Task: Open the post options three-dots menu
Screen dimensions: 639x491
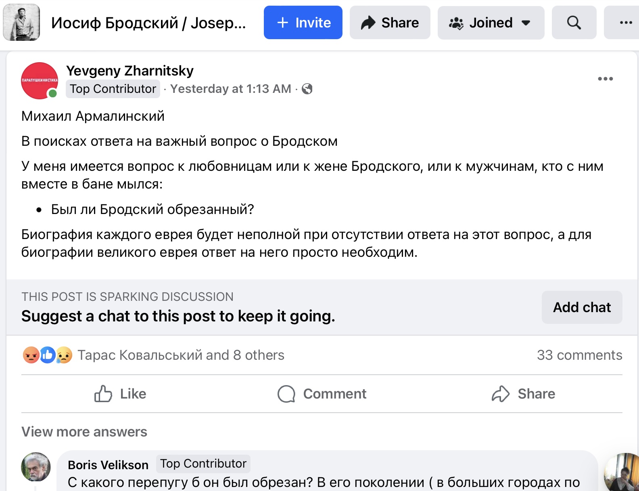Action: pyautogui.click(x=605, y=79)
